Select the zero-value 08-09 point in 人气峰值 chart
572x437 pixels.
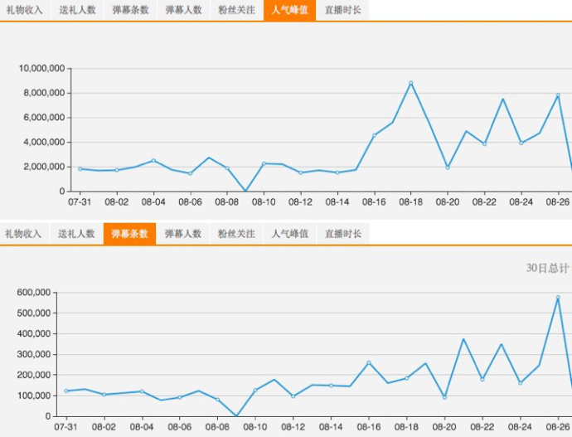coord(245,191)
